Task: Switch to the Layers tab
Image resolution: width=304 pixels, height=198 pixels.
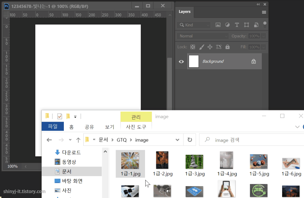Action: coord(185,12)
